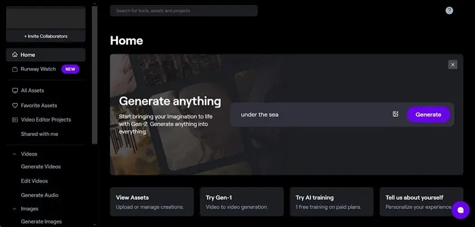
Task: Click the Video Editor Projects icon
Action: point(15,120)
